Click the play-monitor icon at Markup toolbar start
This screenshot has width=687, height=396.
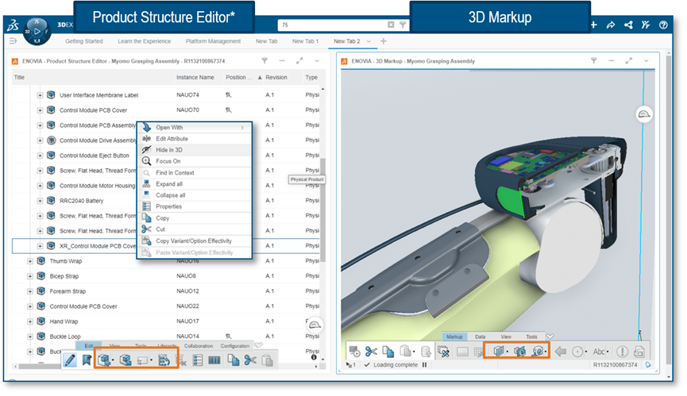(x=354, y=352)
